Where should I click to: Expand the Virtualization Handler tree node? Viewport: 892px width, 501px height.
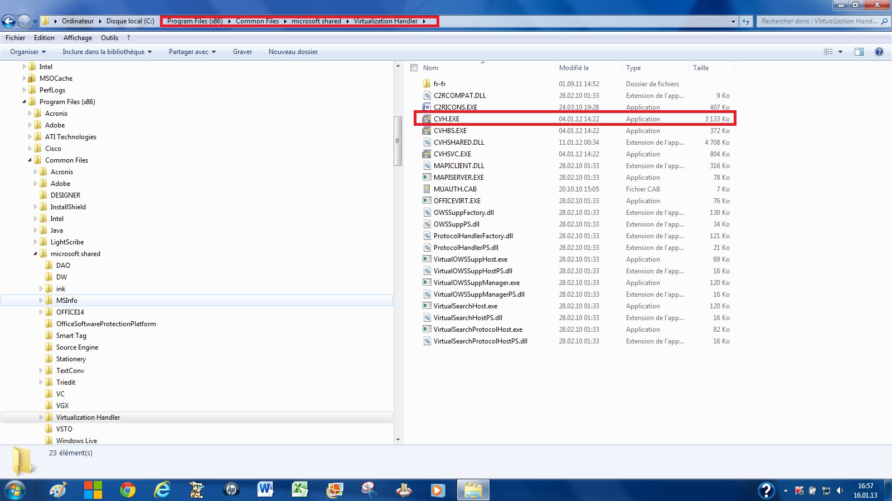[41, 417]
